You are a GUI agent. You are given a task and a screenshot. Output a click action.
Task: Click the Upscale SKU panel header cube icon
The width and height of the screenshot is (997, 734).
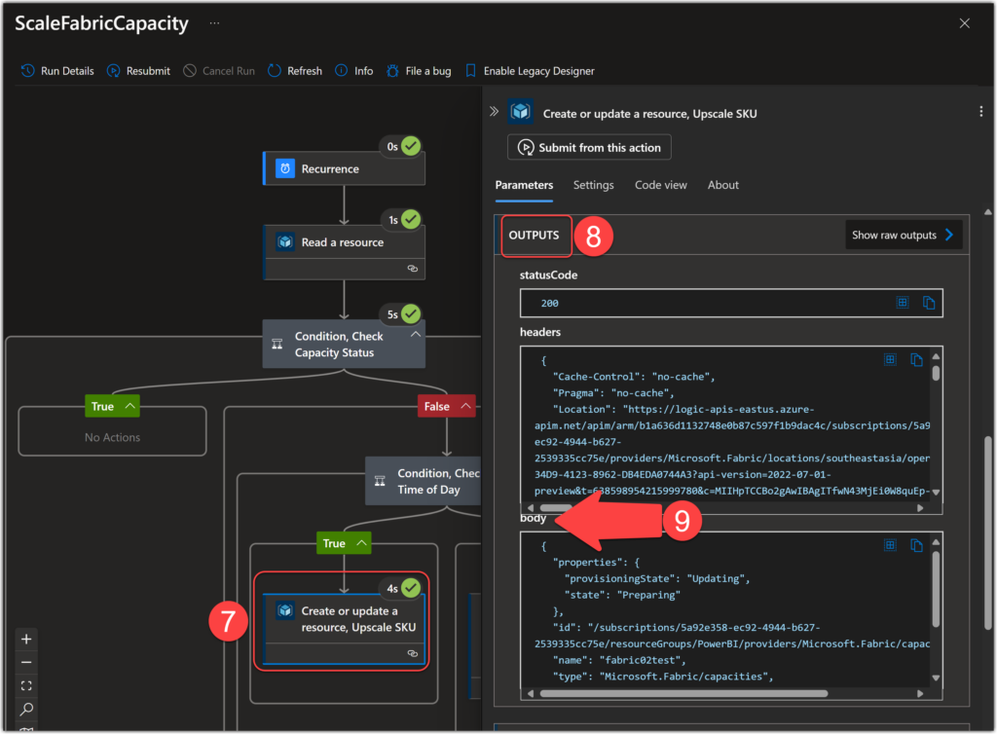click(521, 112)
